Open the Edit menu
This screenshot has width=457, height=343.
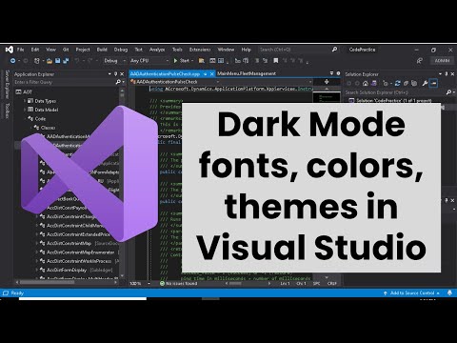(x=35, y=50)
